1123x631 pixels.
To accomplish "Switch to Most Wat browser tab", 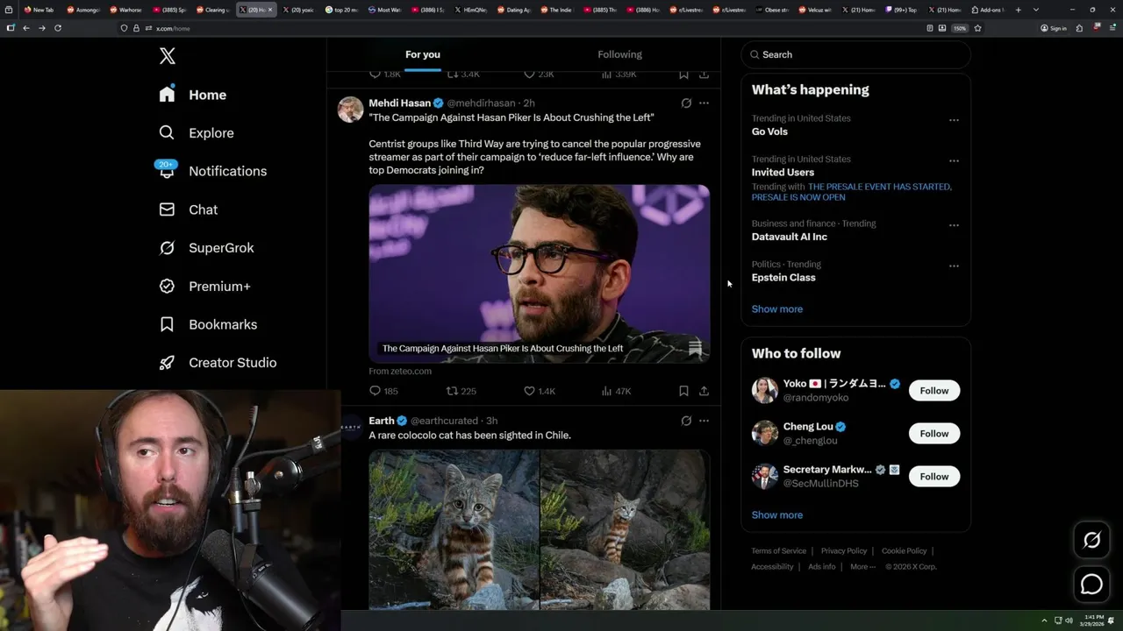I will [x=385, y=10].
